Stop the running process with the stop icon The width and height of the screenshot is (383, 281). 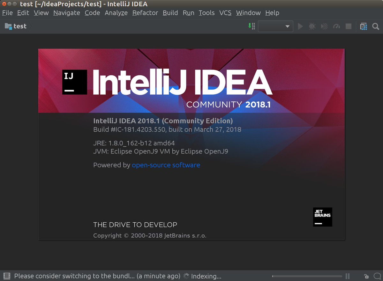click(349, 26)
